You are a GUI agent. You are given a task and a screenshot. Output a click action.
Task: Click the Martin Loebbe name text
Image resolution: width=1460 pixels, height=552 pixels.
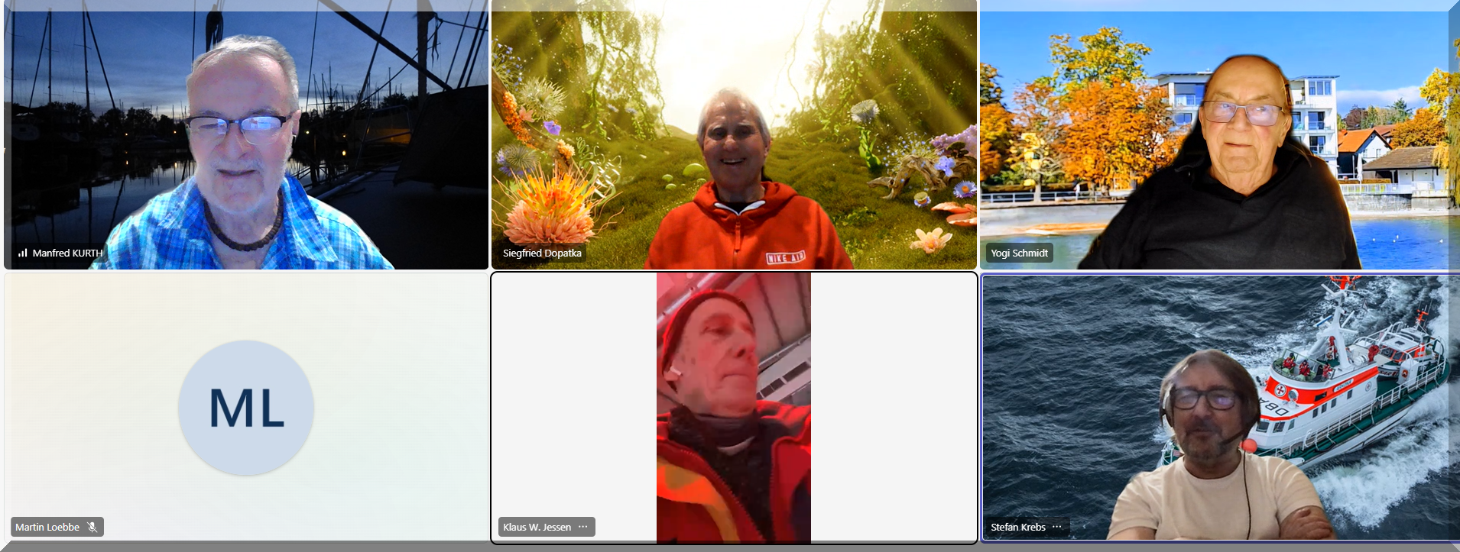(47, 527)
